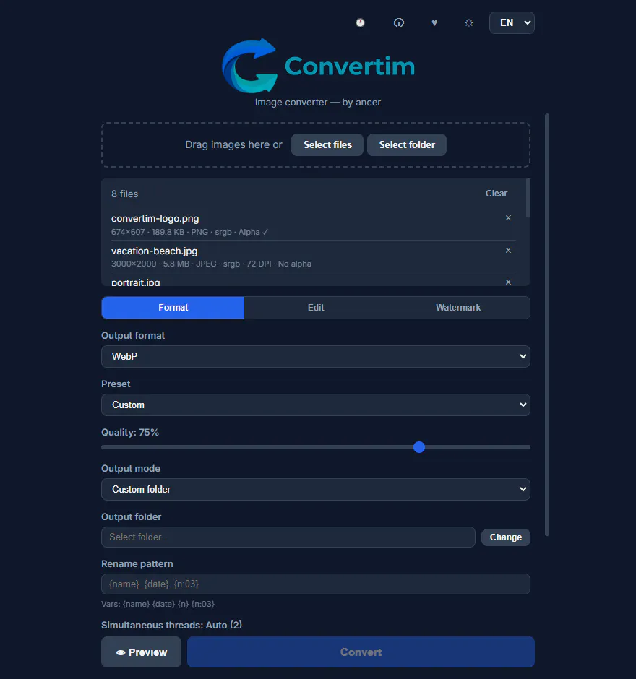Click the main panel scrollbar
Viewport: 636px width, 679px height.
coord(547,325)
